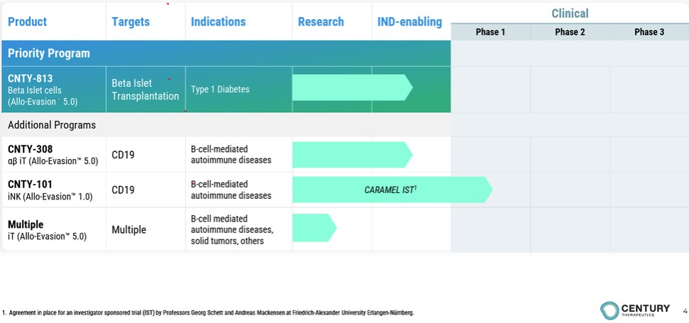The width and height of the screenshot is (689, 323).
Task: Select the Additional Programs section row
Action: coord(52,125)
